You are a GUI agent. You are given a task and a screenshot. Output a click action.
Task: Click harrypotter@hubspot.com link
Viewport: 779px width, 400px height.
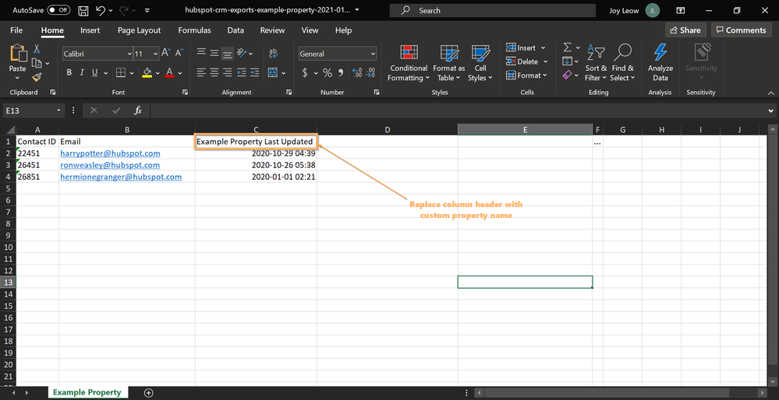coord(110,153)
